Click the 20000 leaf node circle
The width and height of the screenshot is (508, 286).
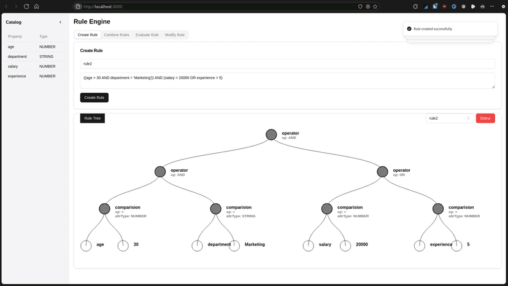(x=345, y=245)
